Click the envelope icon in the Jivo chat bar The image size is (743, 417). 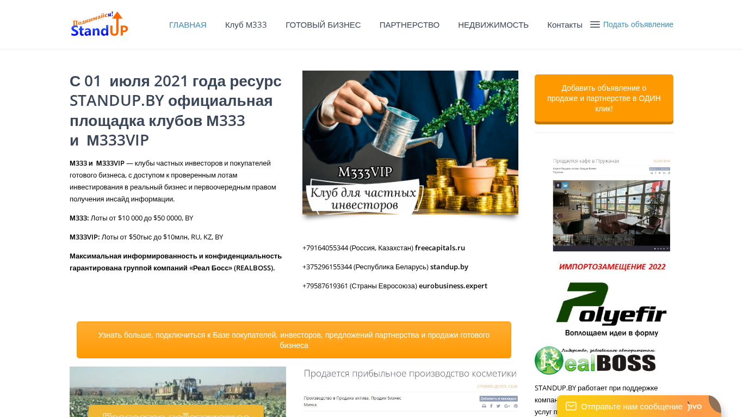[571, 406]
